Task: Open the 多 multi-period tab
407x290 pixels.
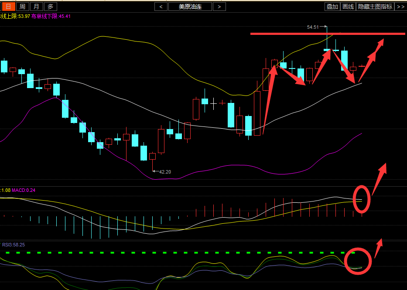Action: pyautogui.click(x=50, y=7)
